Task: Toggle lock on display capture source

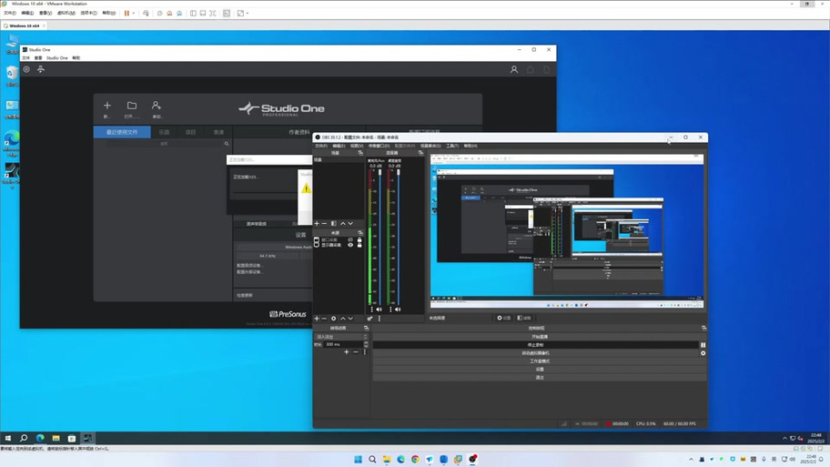Action: pos(359,245)
